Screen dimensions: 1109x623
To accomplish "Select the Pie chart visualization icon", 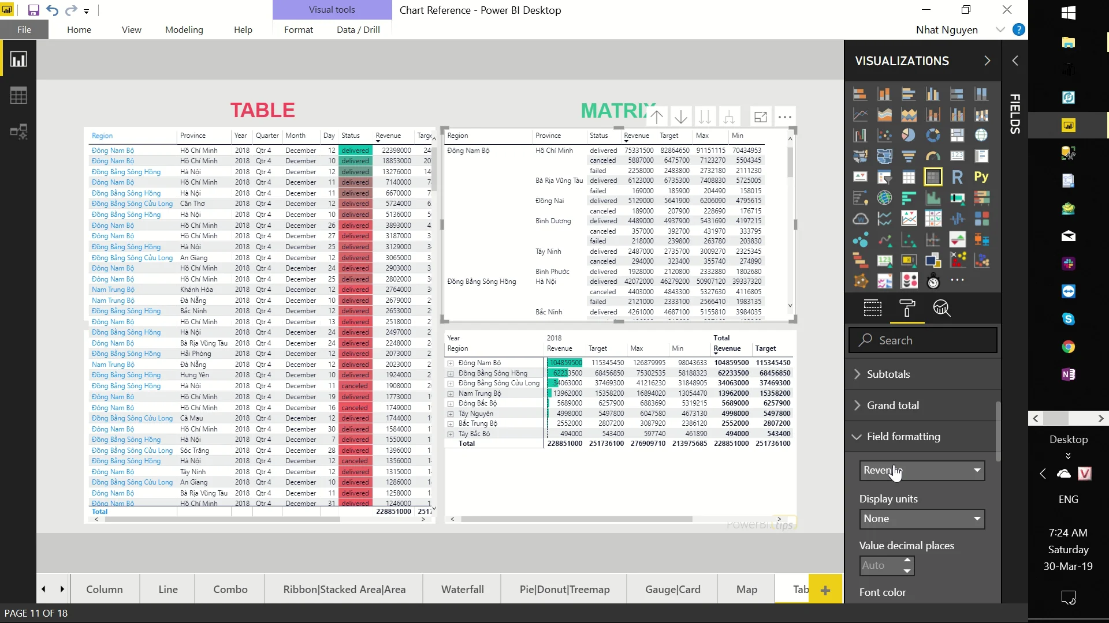I will coord(909,134).
